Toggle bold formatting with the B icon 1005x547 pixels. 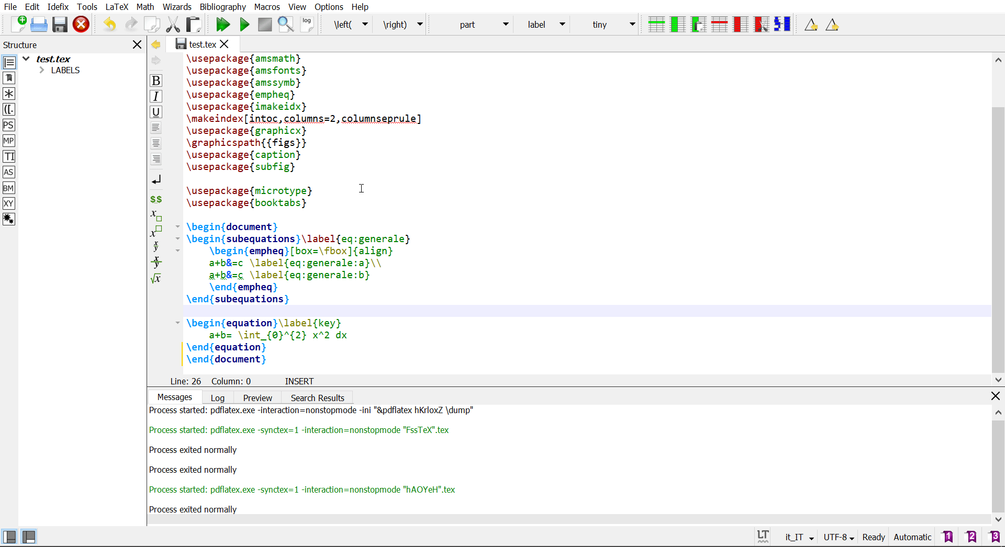[x=156, y=81]
